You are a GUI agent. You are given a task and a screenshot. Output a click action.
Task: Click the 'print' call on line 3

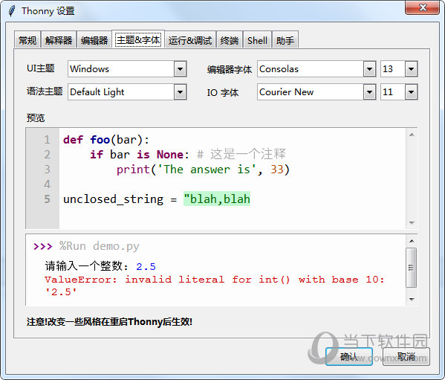(x=133, y=170)
